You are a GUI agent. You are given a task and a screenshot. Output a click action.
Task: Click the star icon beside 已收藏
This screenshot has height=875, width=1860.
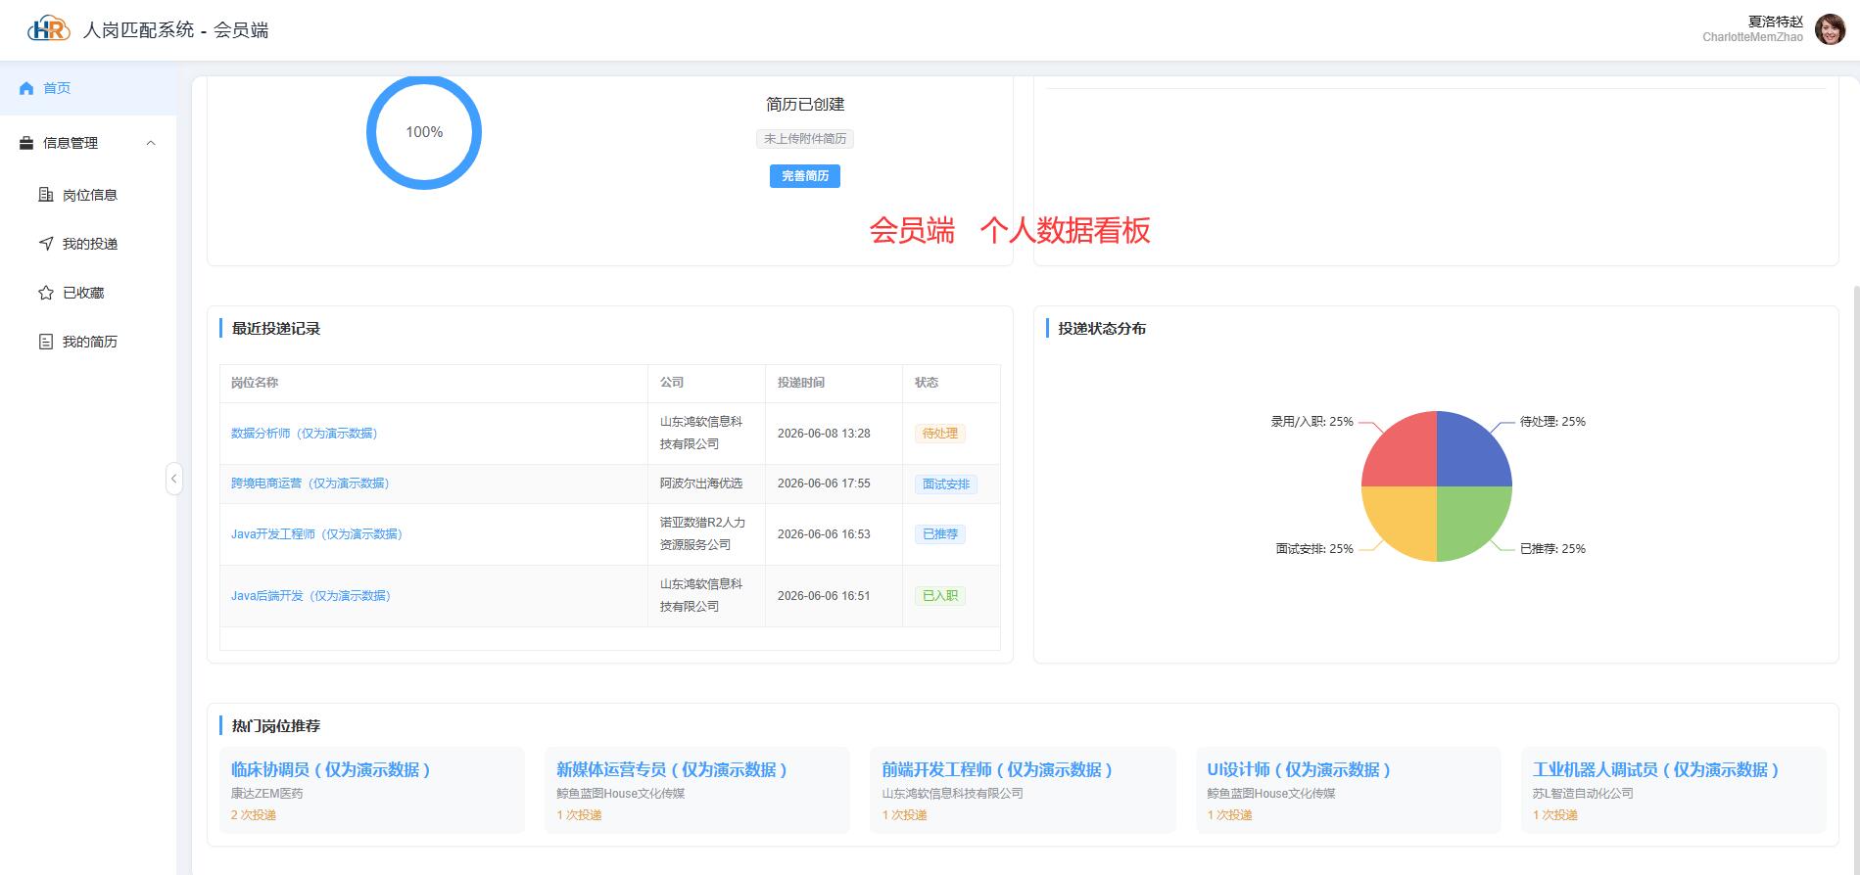(45, 293)
